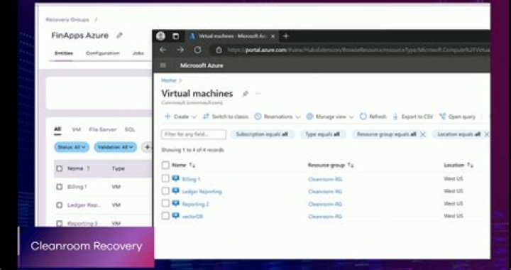
Task: Expand the Reservations dropdown
Action: coord(278,117)
